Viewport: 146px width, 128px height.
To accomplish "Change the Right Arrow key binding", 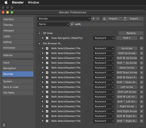I will pyautogui.click(x=127, y=106).
